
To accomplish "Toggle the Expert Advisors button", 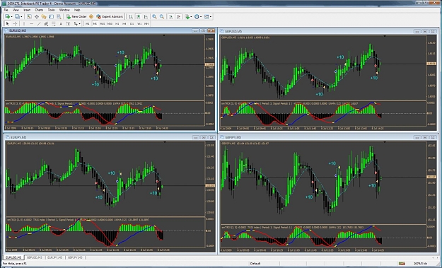I will [x=110, y=17].
